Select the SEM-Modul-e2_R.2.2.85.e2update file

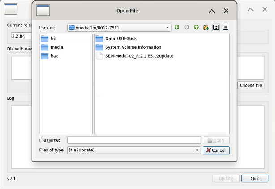click(x=139, y=56)
